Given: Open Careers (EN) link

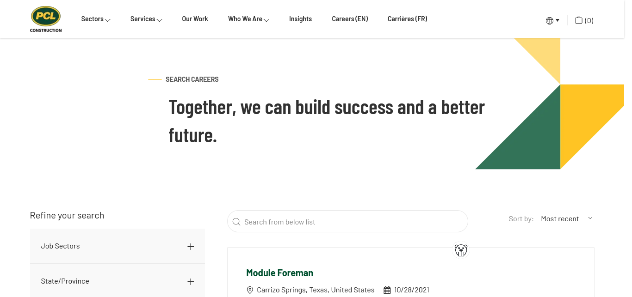Looking at the screenshot, I should point(350,19).
